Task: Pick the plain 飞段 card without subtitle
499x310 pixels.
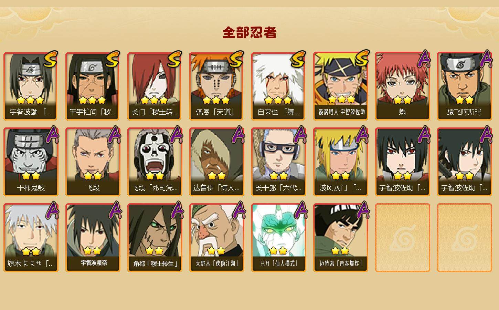Action: pyautogui.click(x=93, y=162)
